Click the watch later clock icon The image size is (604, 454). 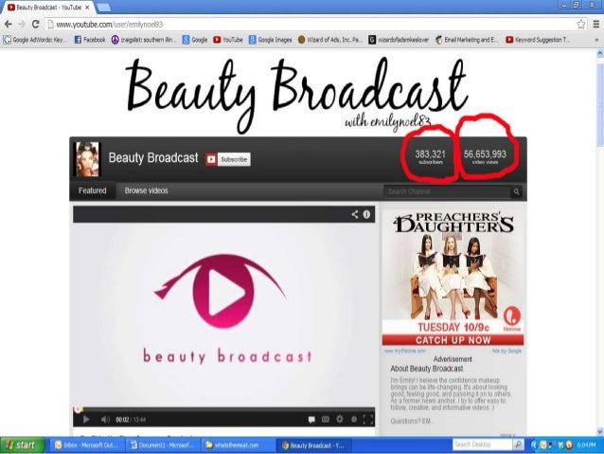tap(354, 419)
